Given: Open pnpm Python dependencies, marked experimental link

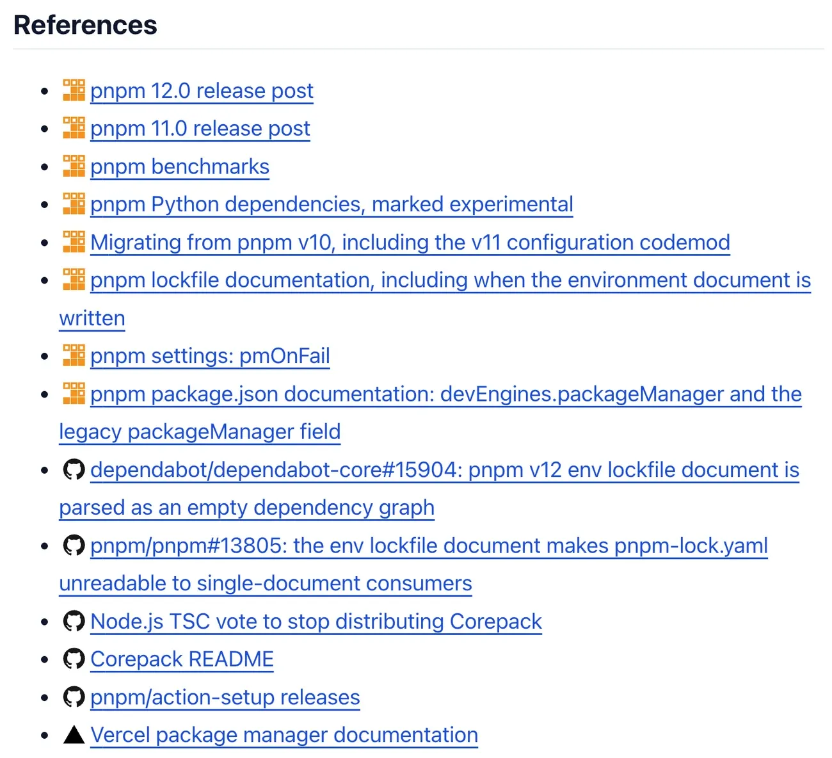Looking at the screenshot, I should 332,204.
